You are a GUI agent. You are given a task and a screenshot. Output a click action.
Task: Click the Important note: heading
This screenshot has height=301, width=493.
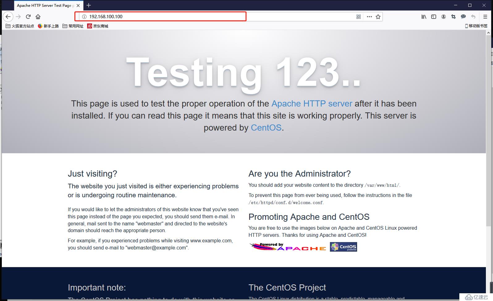click(x=97, y=287)
